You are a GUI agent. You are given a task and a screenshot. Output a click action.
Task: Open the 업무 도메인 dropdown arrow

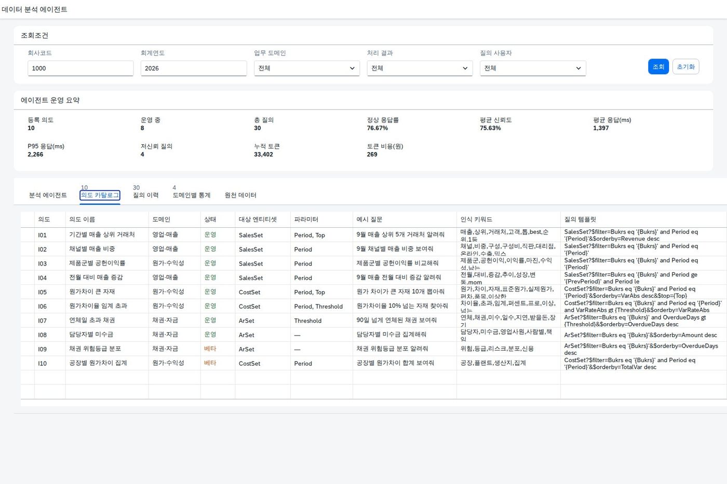(x=352, y=68)
